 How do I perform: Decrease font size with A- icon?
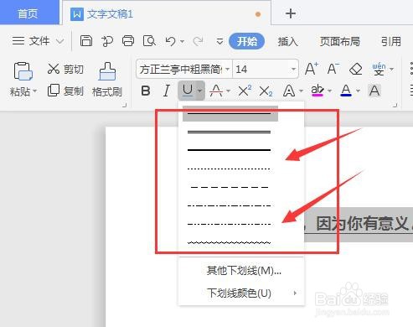[x=333, y=69]
